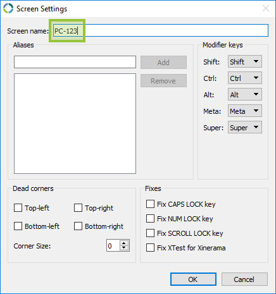Enable the Top-left dead corner checkbox

pos(18,208)
